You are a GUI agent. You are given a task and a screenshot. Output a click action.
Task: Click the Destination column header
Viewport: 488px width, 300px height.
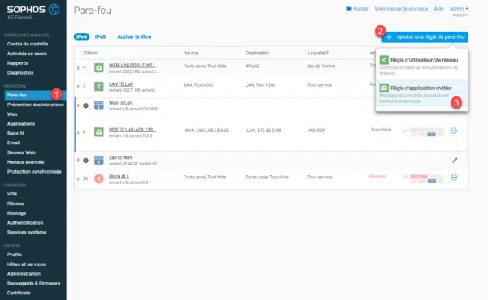coord(257,53)
